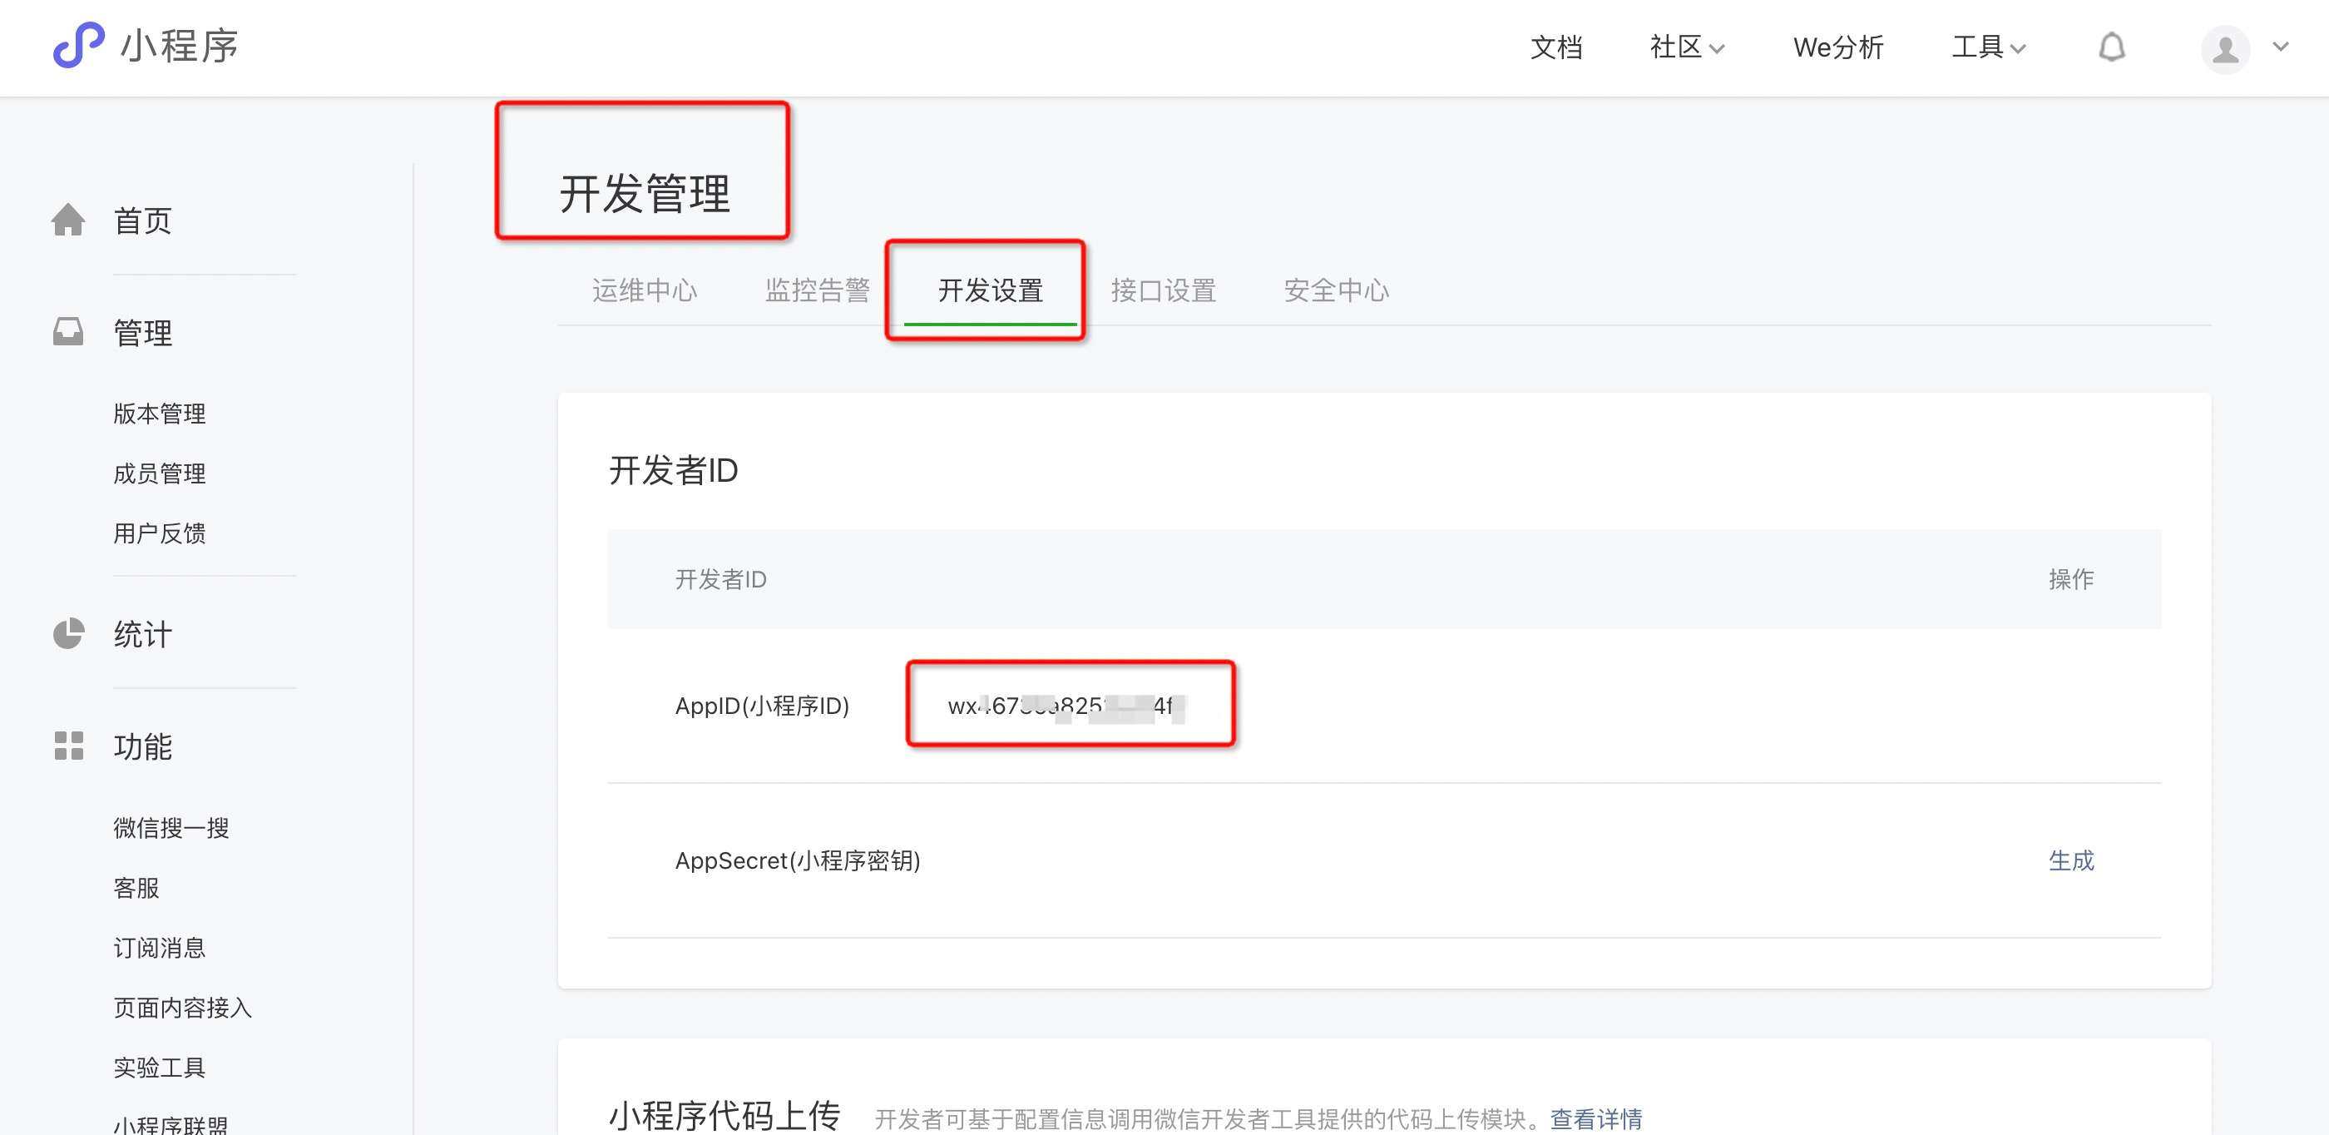Viewport: 2329px width, 1135px height.
Task: Click the 小程序 logo icon
Action: click(77, 45)
